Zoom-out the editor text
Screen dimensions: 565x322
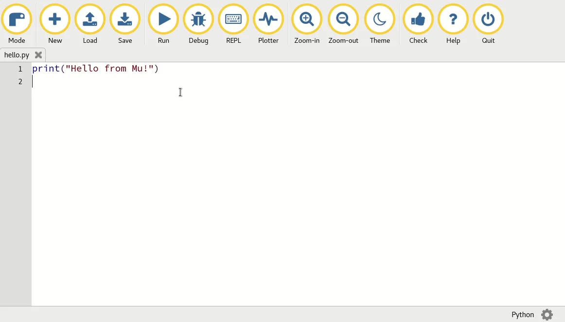[343, 24]
